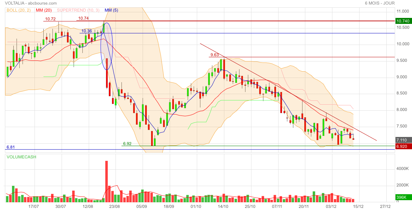Click the VOLTALIA - abcbourse.com chart title
The height and width of the screenshot is (210, 412).
(31, 3)
